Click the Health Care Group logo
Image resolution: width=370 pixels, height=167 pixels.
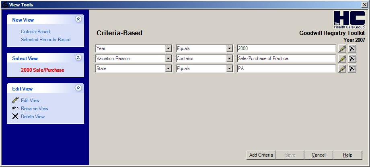(349, 20)
